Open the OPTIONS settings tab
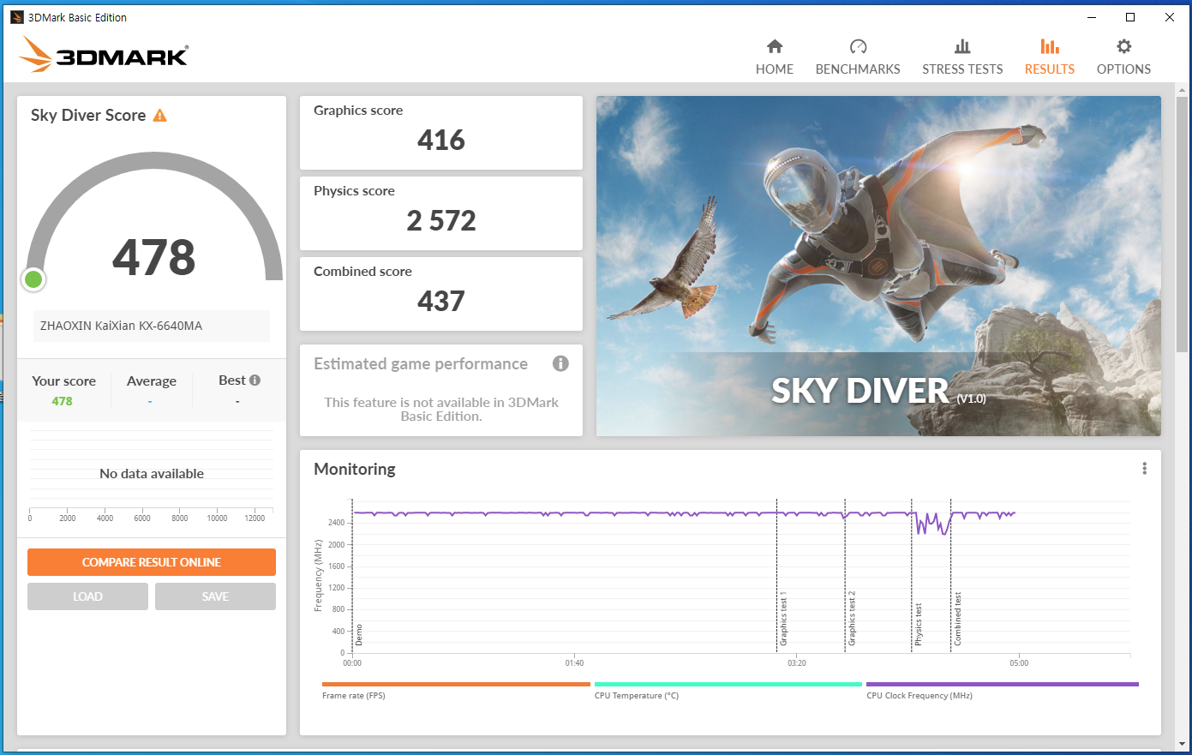This screenshot has width=1192, height=755. (x=1123, y=57)
